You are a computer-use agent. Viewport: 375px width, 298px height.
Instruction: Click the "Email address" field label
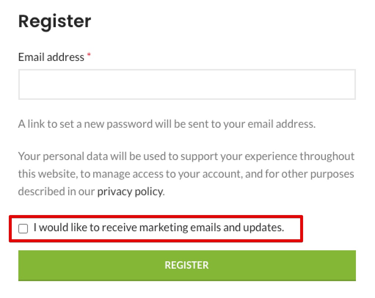point(51,57)
